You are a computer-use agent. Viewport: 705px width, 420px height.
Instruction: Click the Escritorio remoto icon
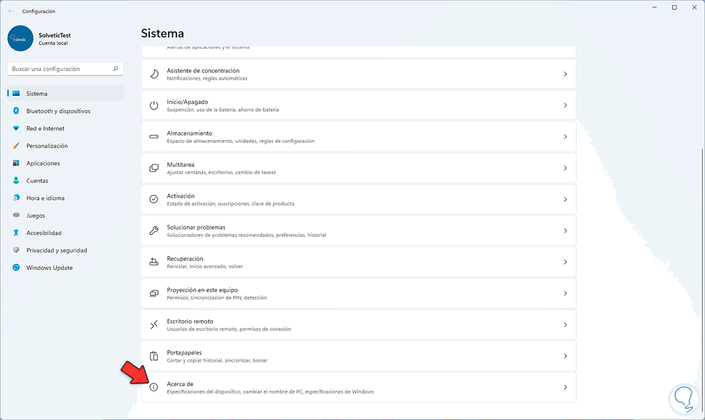[154, 325]
